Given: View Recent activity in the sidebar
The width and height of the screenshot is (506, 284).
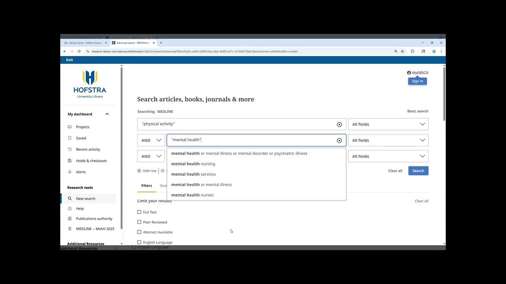Looking at the screenshot, I should click(88, 149).
